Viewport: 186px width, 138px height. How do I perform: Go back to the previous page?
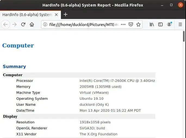(5, 24)
